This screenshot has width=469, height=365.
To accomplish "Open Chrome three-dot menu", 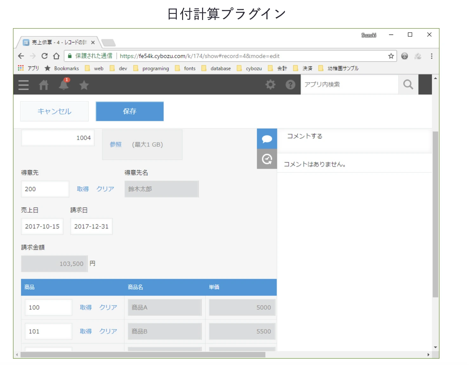I will (x=432, y=56).
